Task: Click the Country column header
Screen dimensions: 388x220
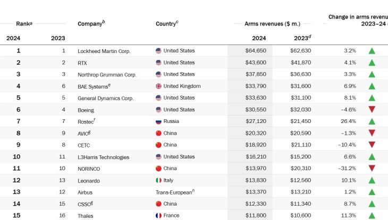Action: tap(167, 23)
